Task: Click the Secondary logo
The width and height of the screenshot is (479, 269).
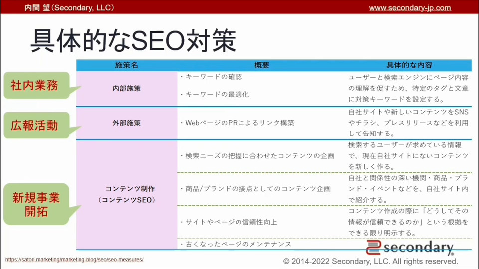Action: [410, 248]
